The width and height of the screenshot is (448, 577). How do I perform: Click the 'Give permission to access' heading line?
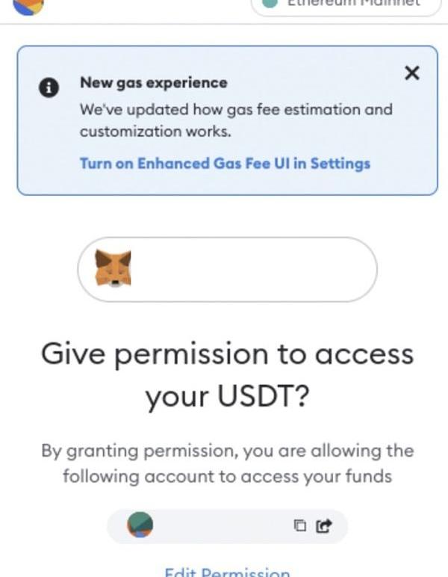pos(227,355)
